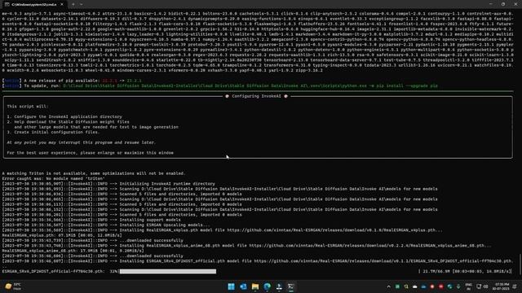Open the terminal profiles dropdown
Viewport: 522px width, 293px height.
(x=82, y=5)
